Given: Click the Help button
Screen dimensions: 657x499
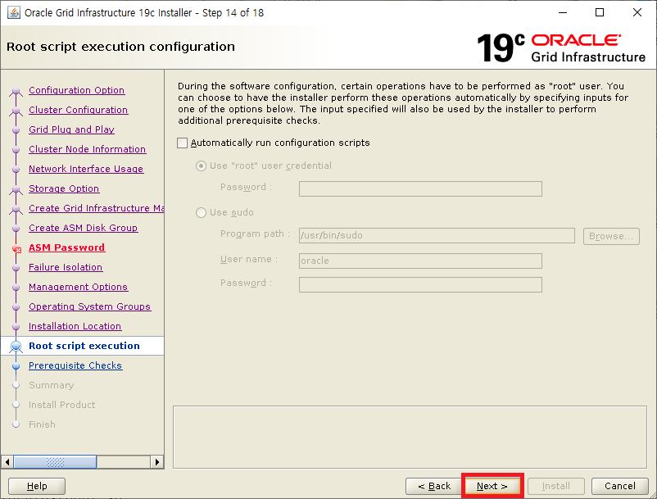Looking at the screenshot, I should (37, 487).
